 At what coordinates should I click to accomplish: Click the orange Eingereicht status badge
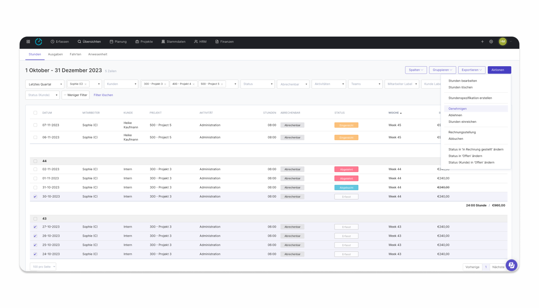point(346,125)
